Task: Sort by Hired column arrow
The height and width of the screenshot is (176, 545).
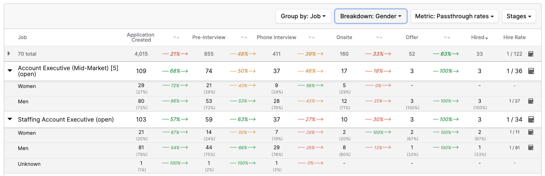Action: [x=487, y=38]
